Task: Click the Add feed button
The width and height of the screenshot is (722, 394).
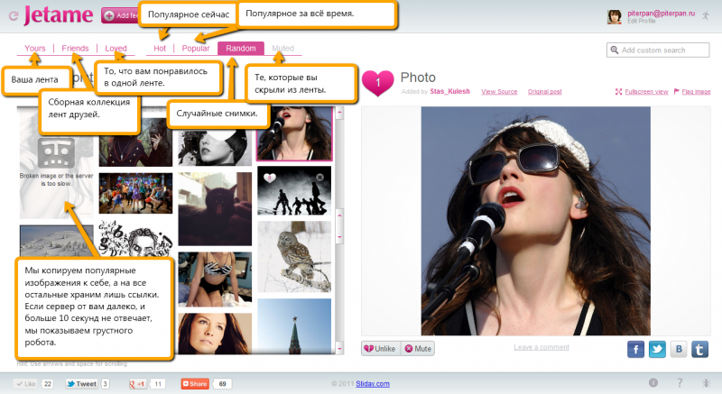Action: (x=120, y=15)
